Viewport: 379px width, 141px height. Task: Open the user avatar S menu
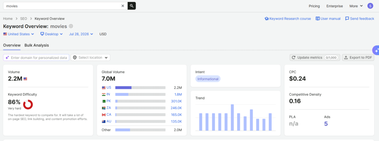click(370, 6)
